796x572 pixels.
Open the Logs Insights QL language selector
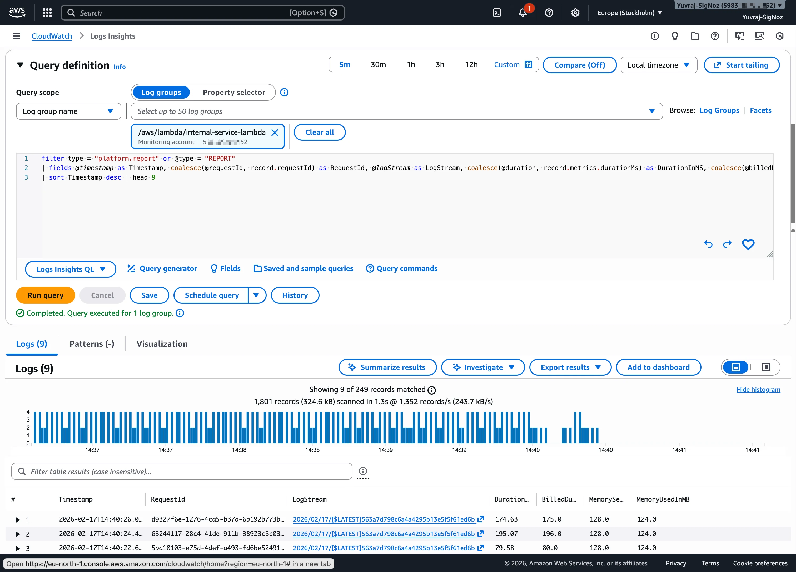point(70,269)
